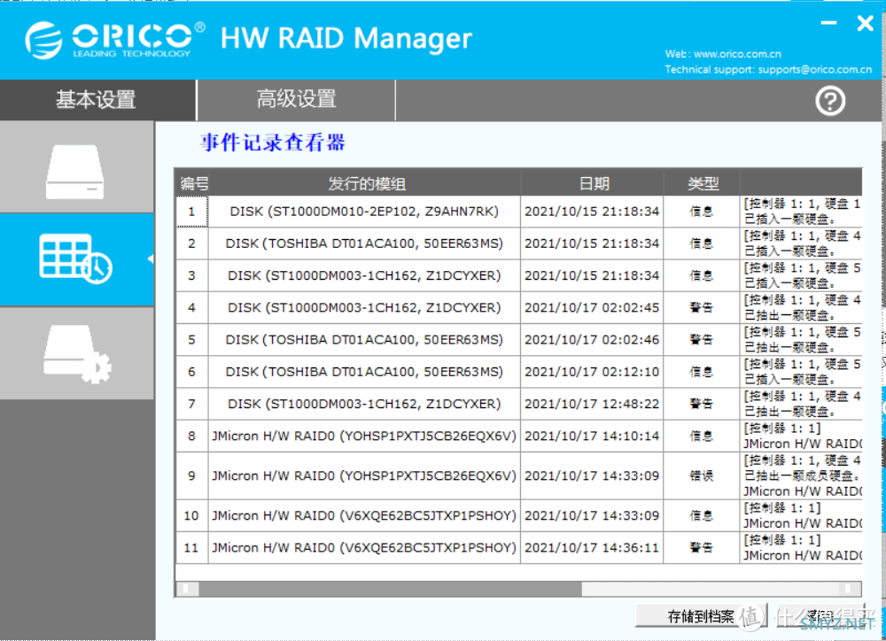Click the 事件记录查看器 heading
This screenshot has height=641, width=886.
tap(273, 143)
